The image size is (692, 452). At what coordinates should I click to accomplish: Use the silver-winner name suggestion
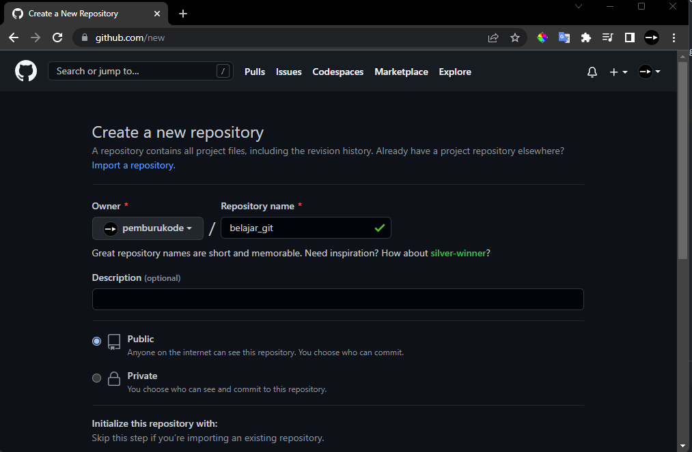click(x=458, y=254)
